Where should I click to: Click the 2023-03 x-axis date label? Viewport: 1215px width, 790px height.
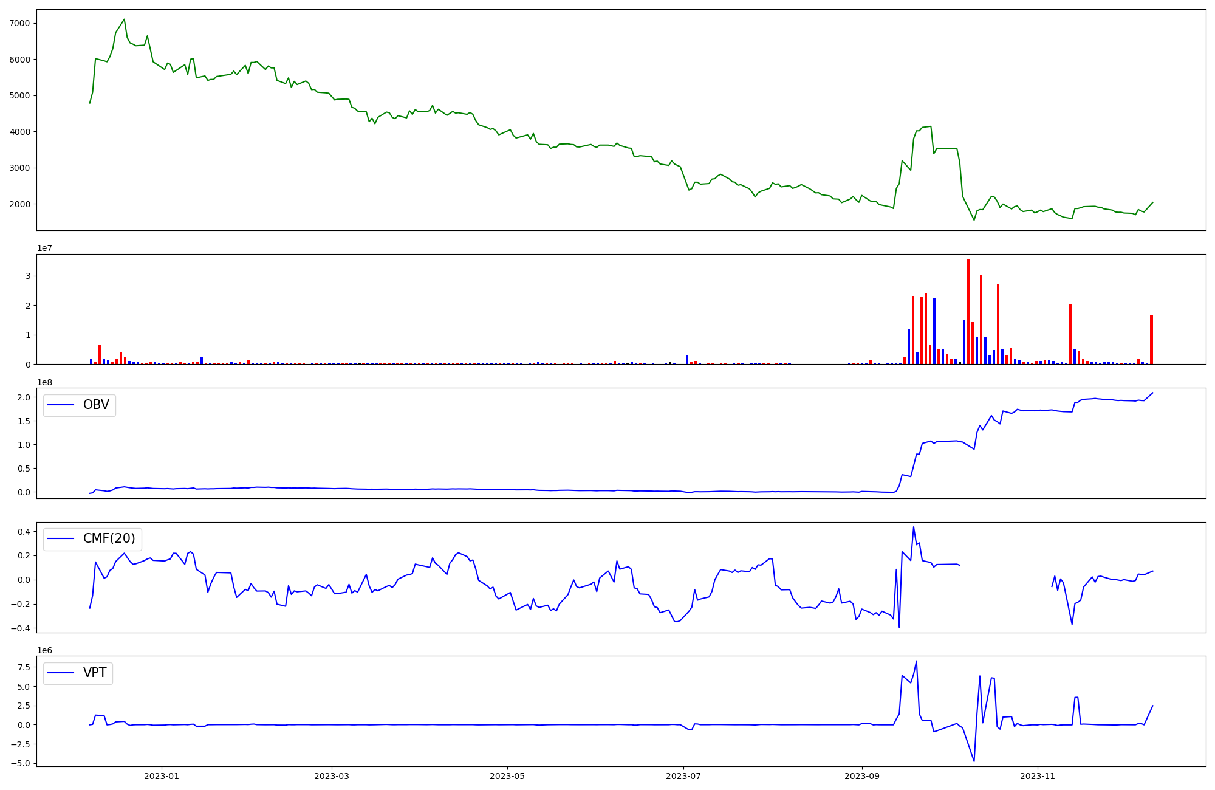tap(332, 776)
